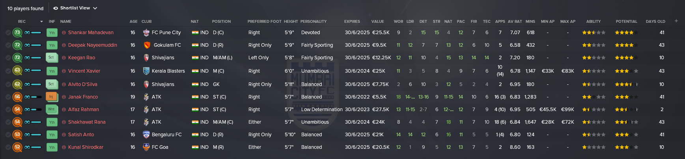Click the FC Pune City club badge
Viewport: 685px width, 159px height.
point(146,33)
